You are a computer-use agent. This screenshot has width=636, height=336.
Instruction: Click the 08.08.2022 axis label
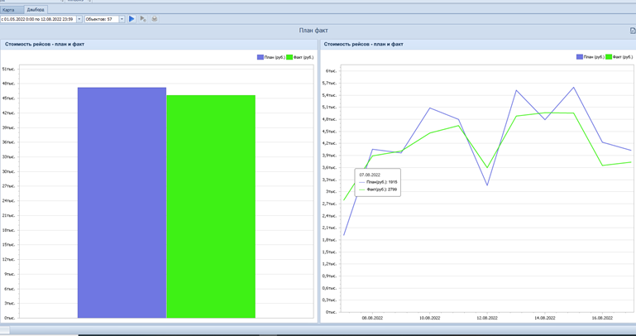click(373, 318)
